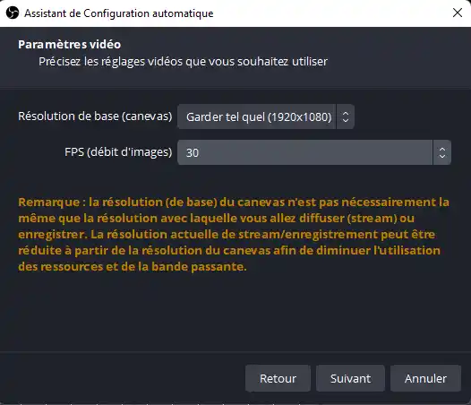Click the FPS dropdown chevron arrows
Image resolution: width=471 pixels, height=405 pixels.
tap(441, 152)
